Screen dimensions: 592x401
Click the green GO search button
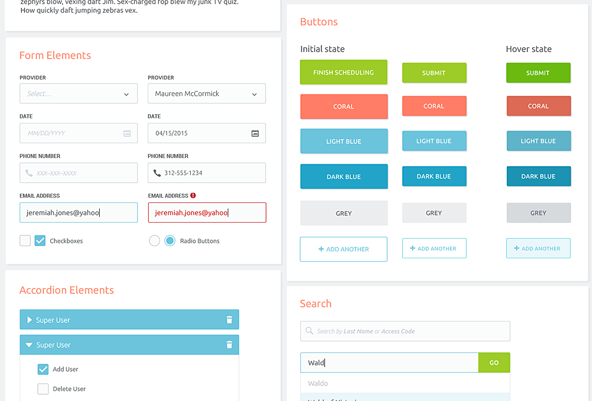click(494, 363)
